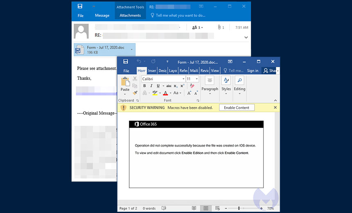
Task: Click Increase Font Size icon
Action: tap(189, 93)
